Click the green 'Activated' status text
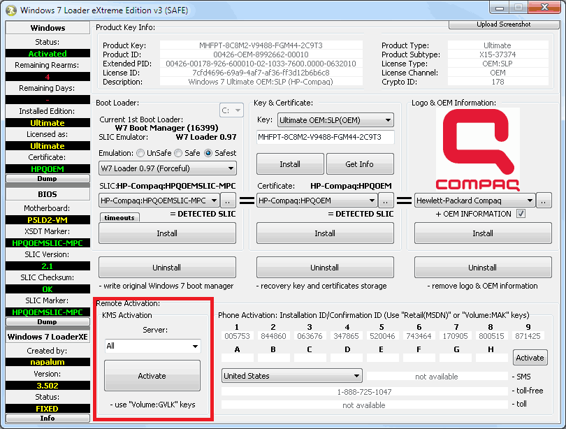This screenshot has width=566, height=429. 48,54
